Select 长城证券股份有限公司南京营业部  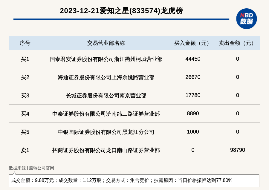[x=106, y=96]
